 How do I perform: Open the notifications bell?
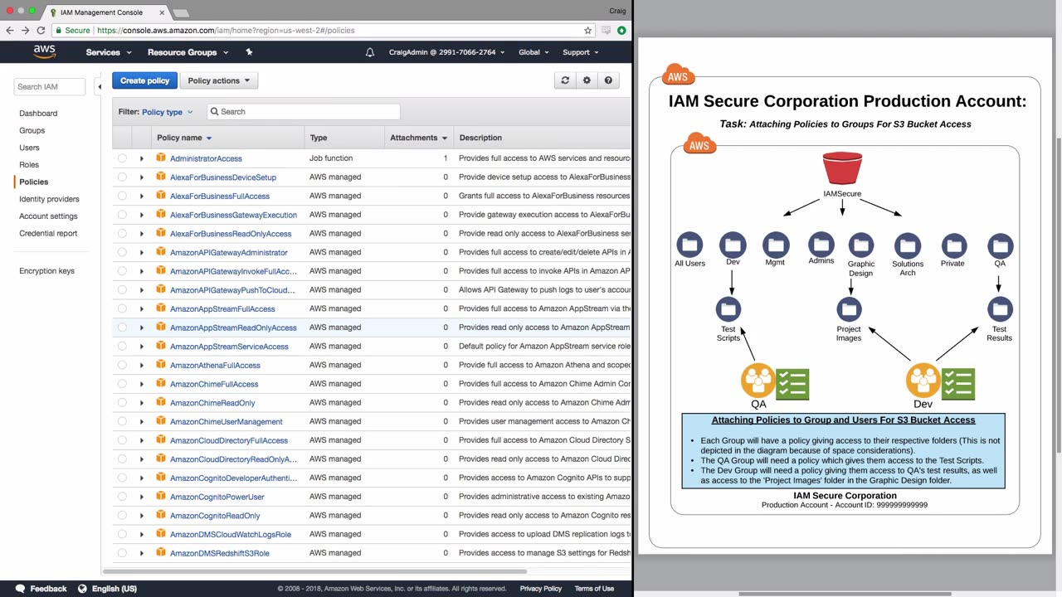pyautogui.click(x=370, y=52)
